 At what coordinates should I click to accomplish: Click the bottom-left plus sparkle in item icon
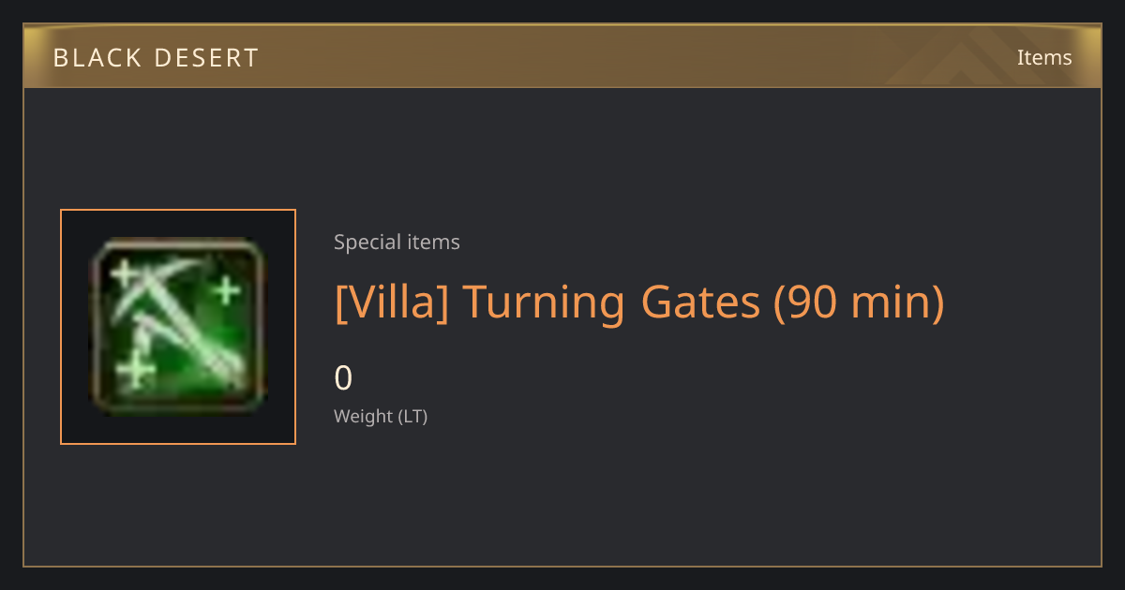pos(138,372)
